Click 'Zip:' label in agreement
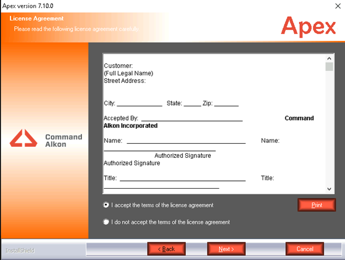This screenshot has height=260, width=345. pos(208,103)
